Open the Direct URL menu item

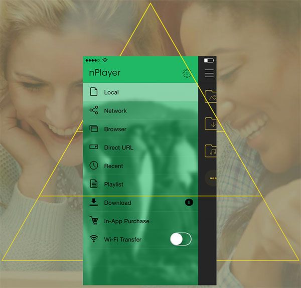tap(140, 148)
